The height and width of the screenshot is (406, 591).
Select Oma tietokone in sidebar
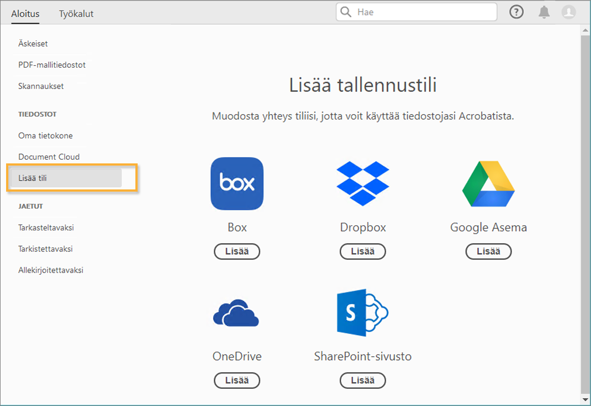(x=46, y=136)
